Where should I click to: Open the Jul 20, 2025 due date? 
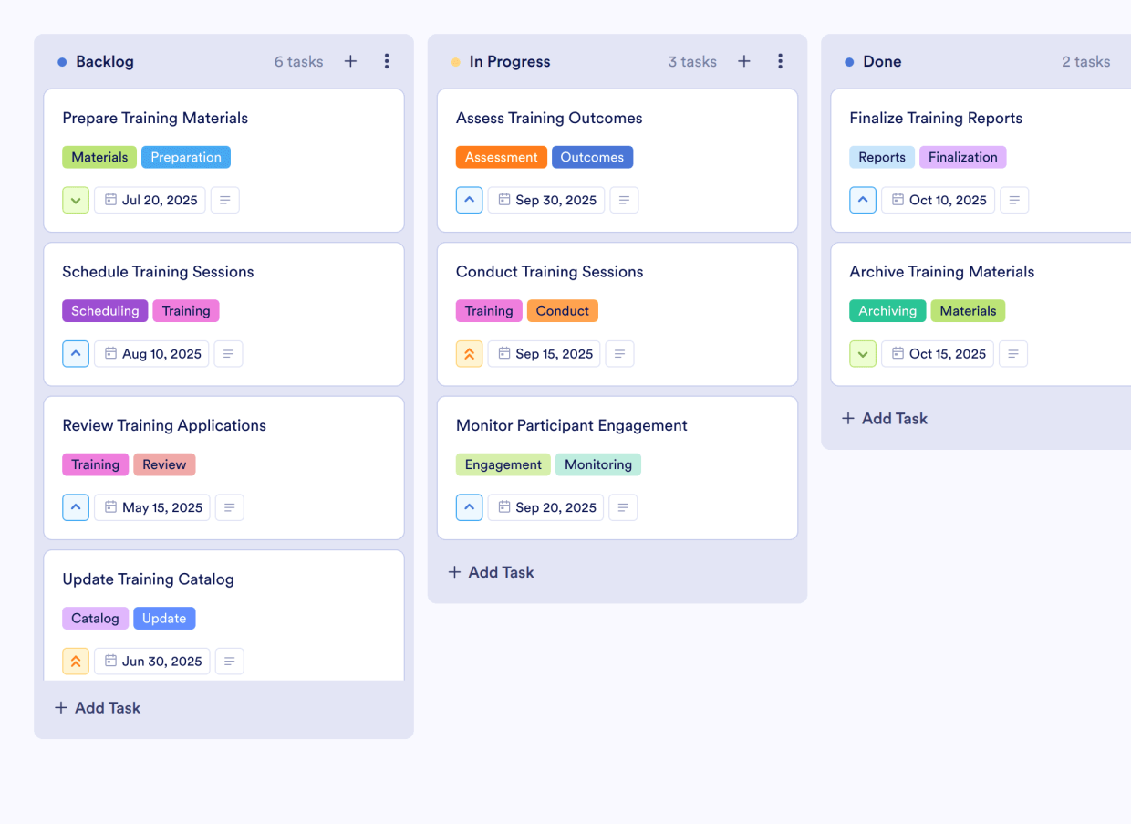(x=150, y=200)
